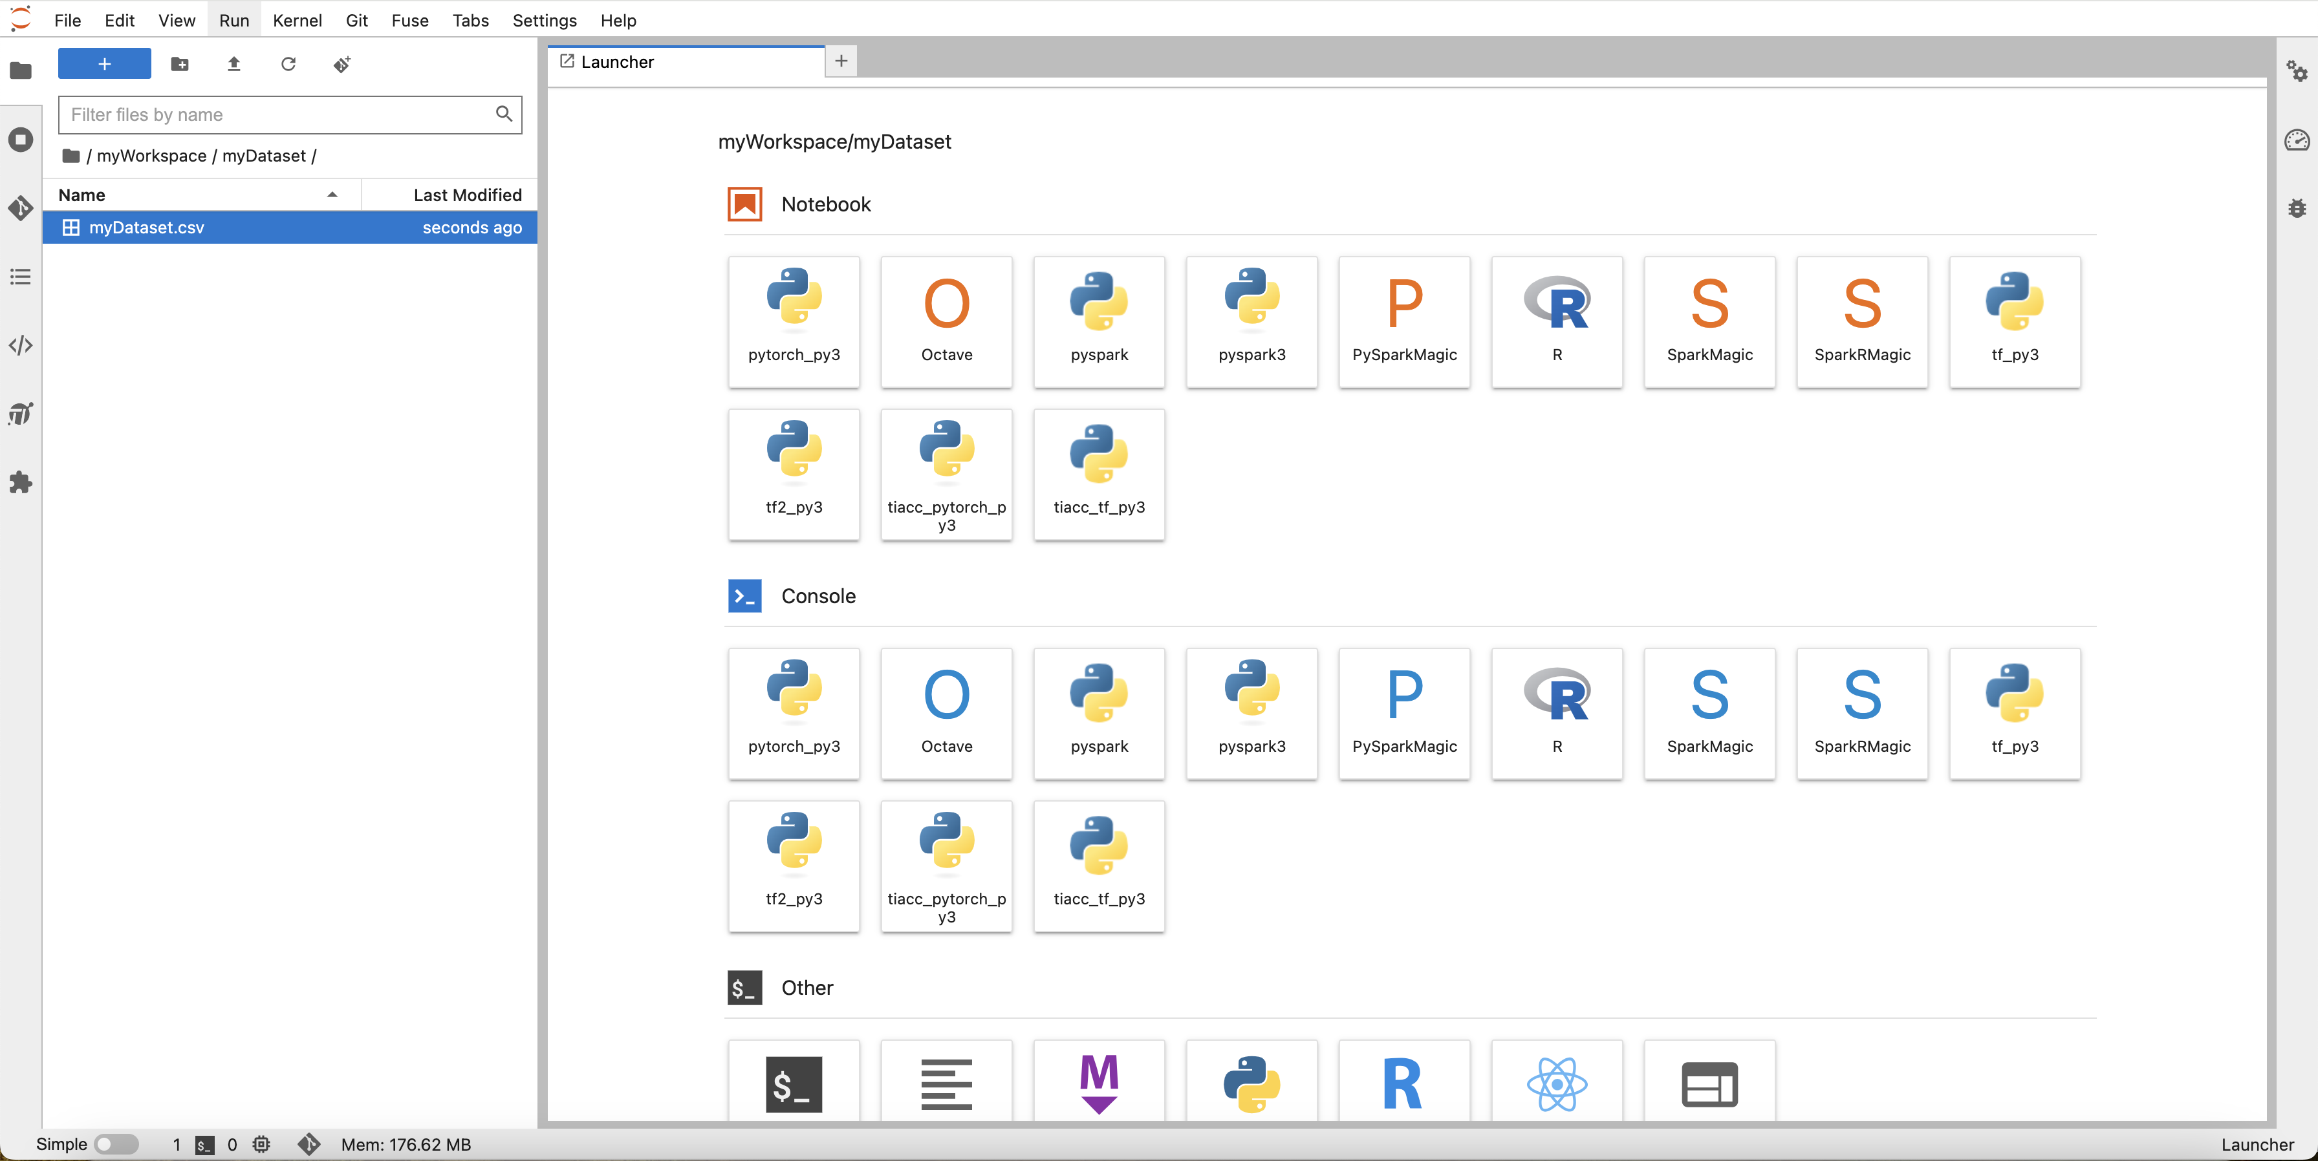Open Property Inspector gears icon

(x=2297, y=71)
